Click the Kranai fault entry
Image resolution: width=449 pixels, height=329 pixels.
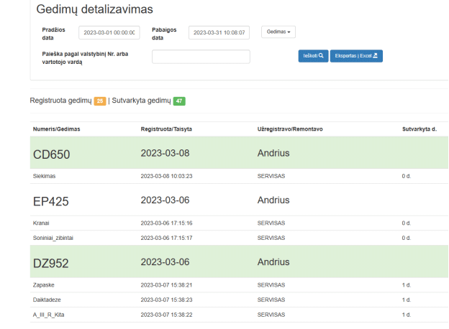click(41, 223)
